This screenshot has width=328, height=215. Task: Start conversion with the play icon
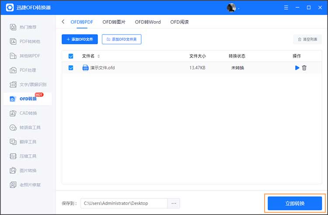[x=297, y=68]
